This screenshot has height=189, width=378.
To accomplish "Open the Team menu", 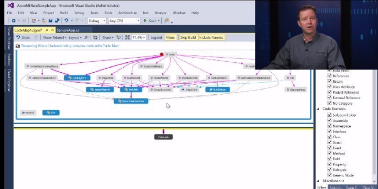I will point(94,13).
